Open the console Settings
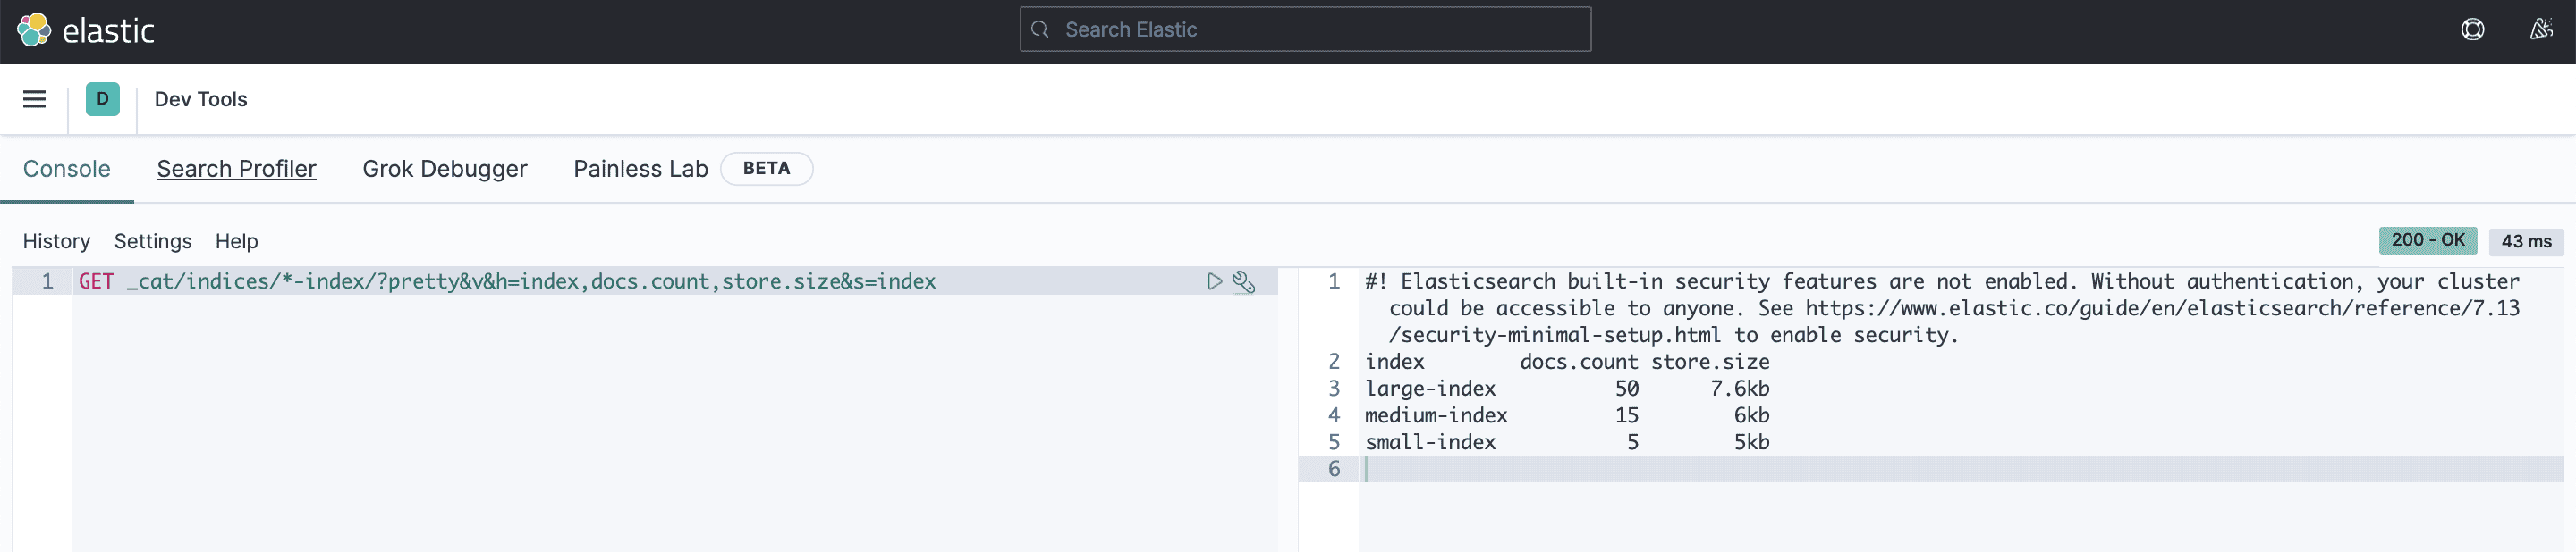This screenshot has height=552, width=2576. point(153,241)
